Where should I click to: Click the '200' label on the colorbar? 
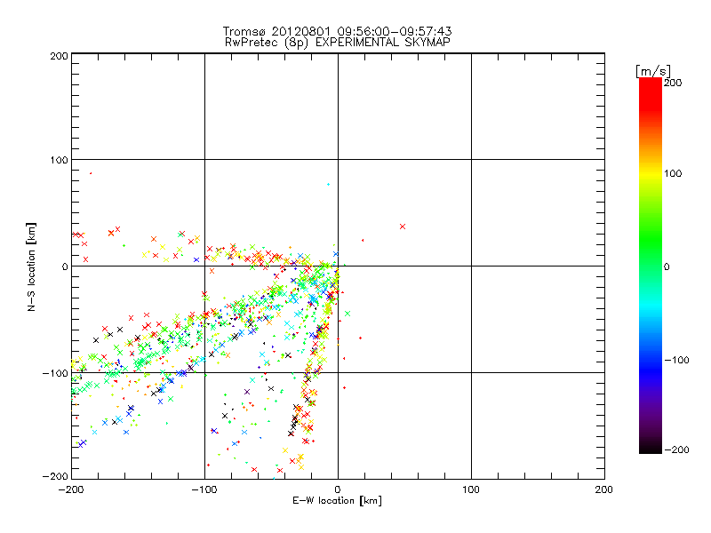point(673,83)
